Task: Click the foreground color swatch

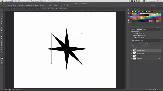Action: (1, 58)
